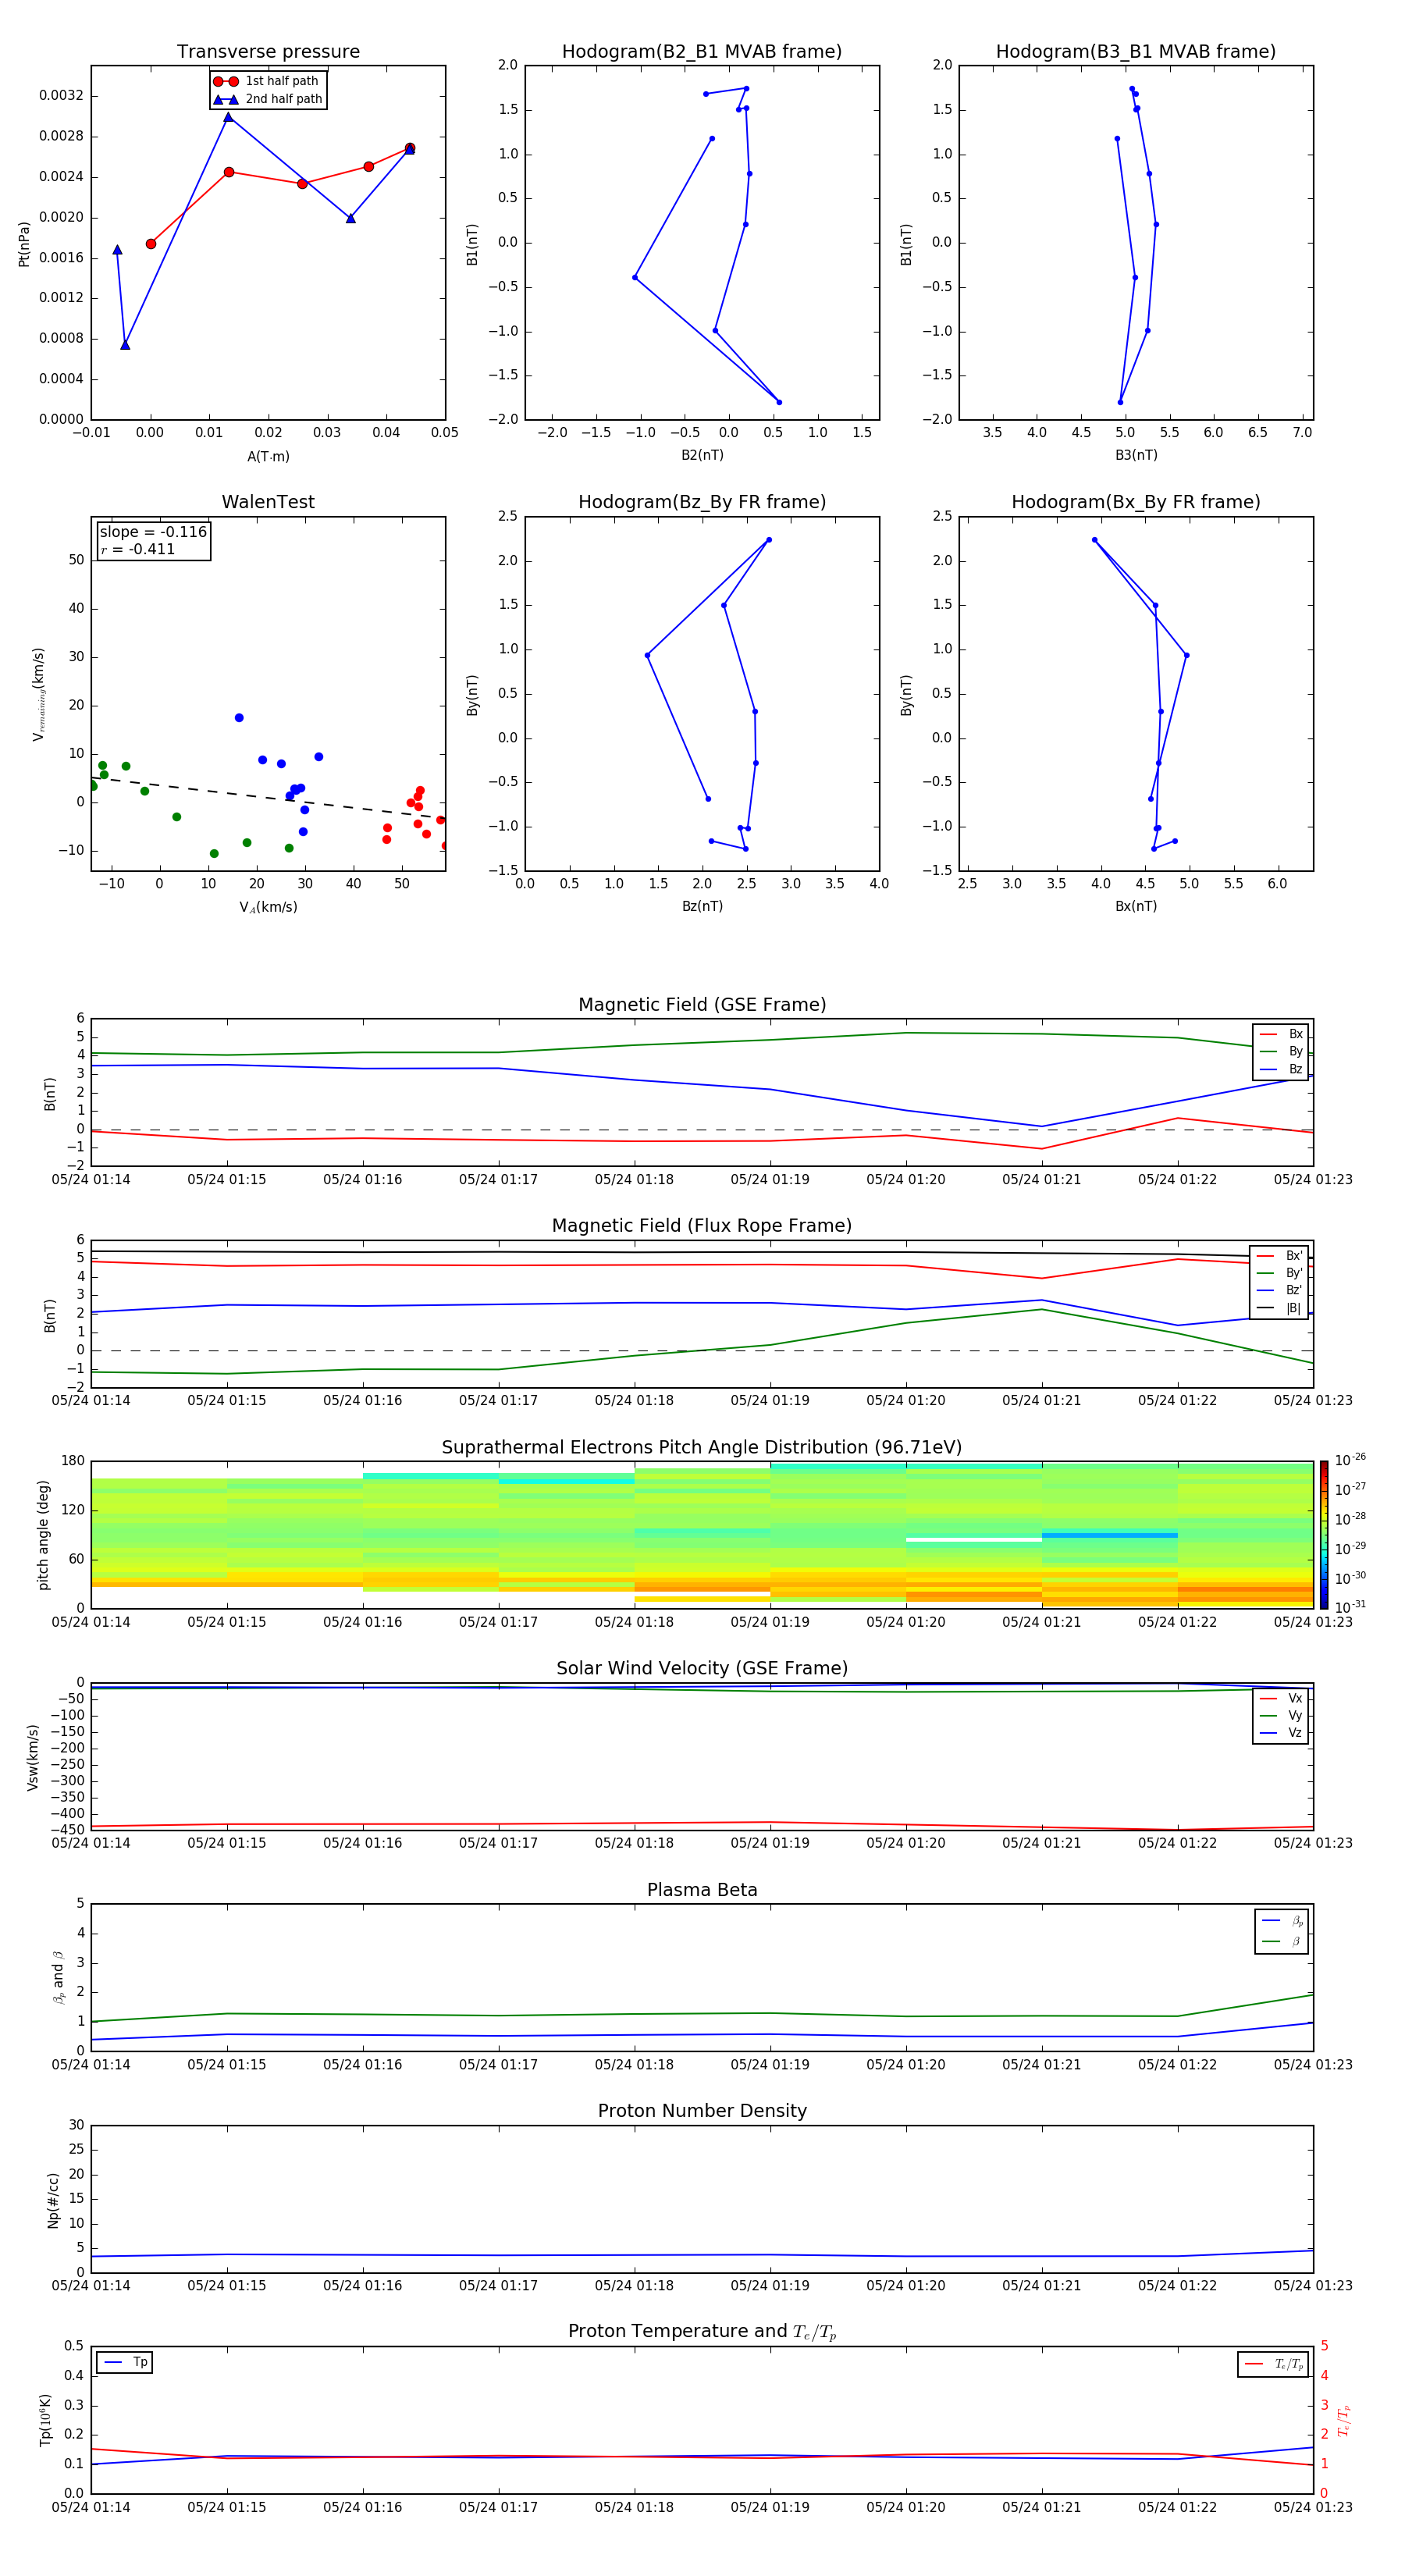Click the 'Magnetic Field (Flux Rope Frame)' title

tap(702, 1226)
